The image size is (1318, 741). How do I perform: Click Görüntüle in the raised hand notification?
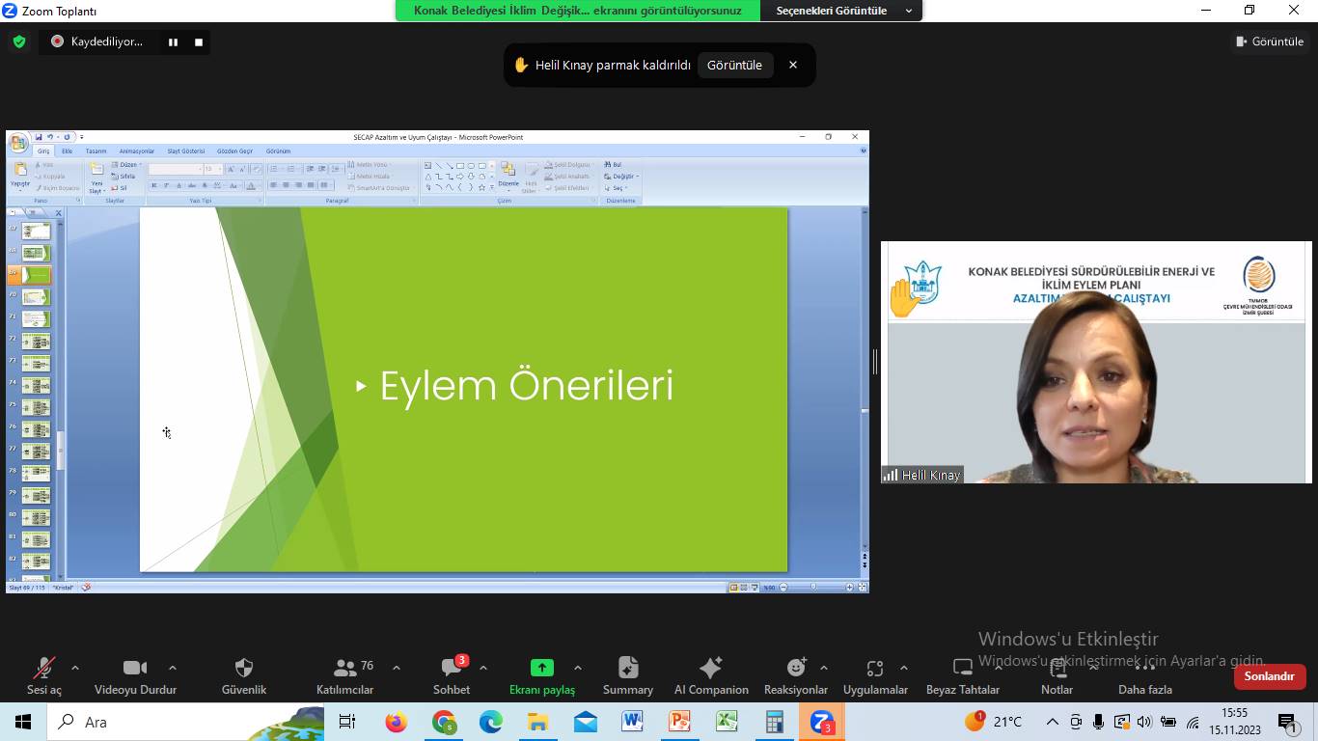click(x=734, y=66)
